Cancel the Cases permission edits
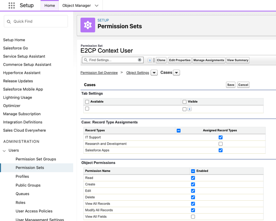The image size is (276, 221). (x=243, y=85)
